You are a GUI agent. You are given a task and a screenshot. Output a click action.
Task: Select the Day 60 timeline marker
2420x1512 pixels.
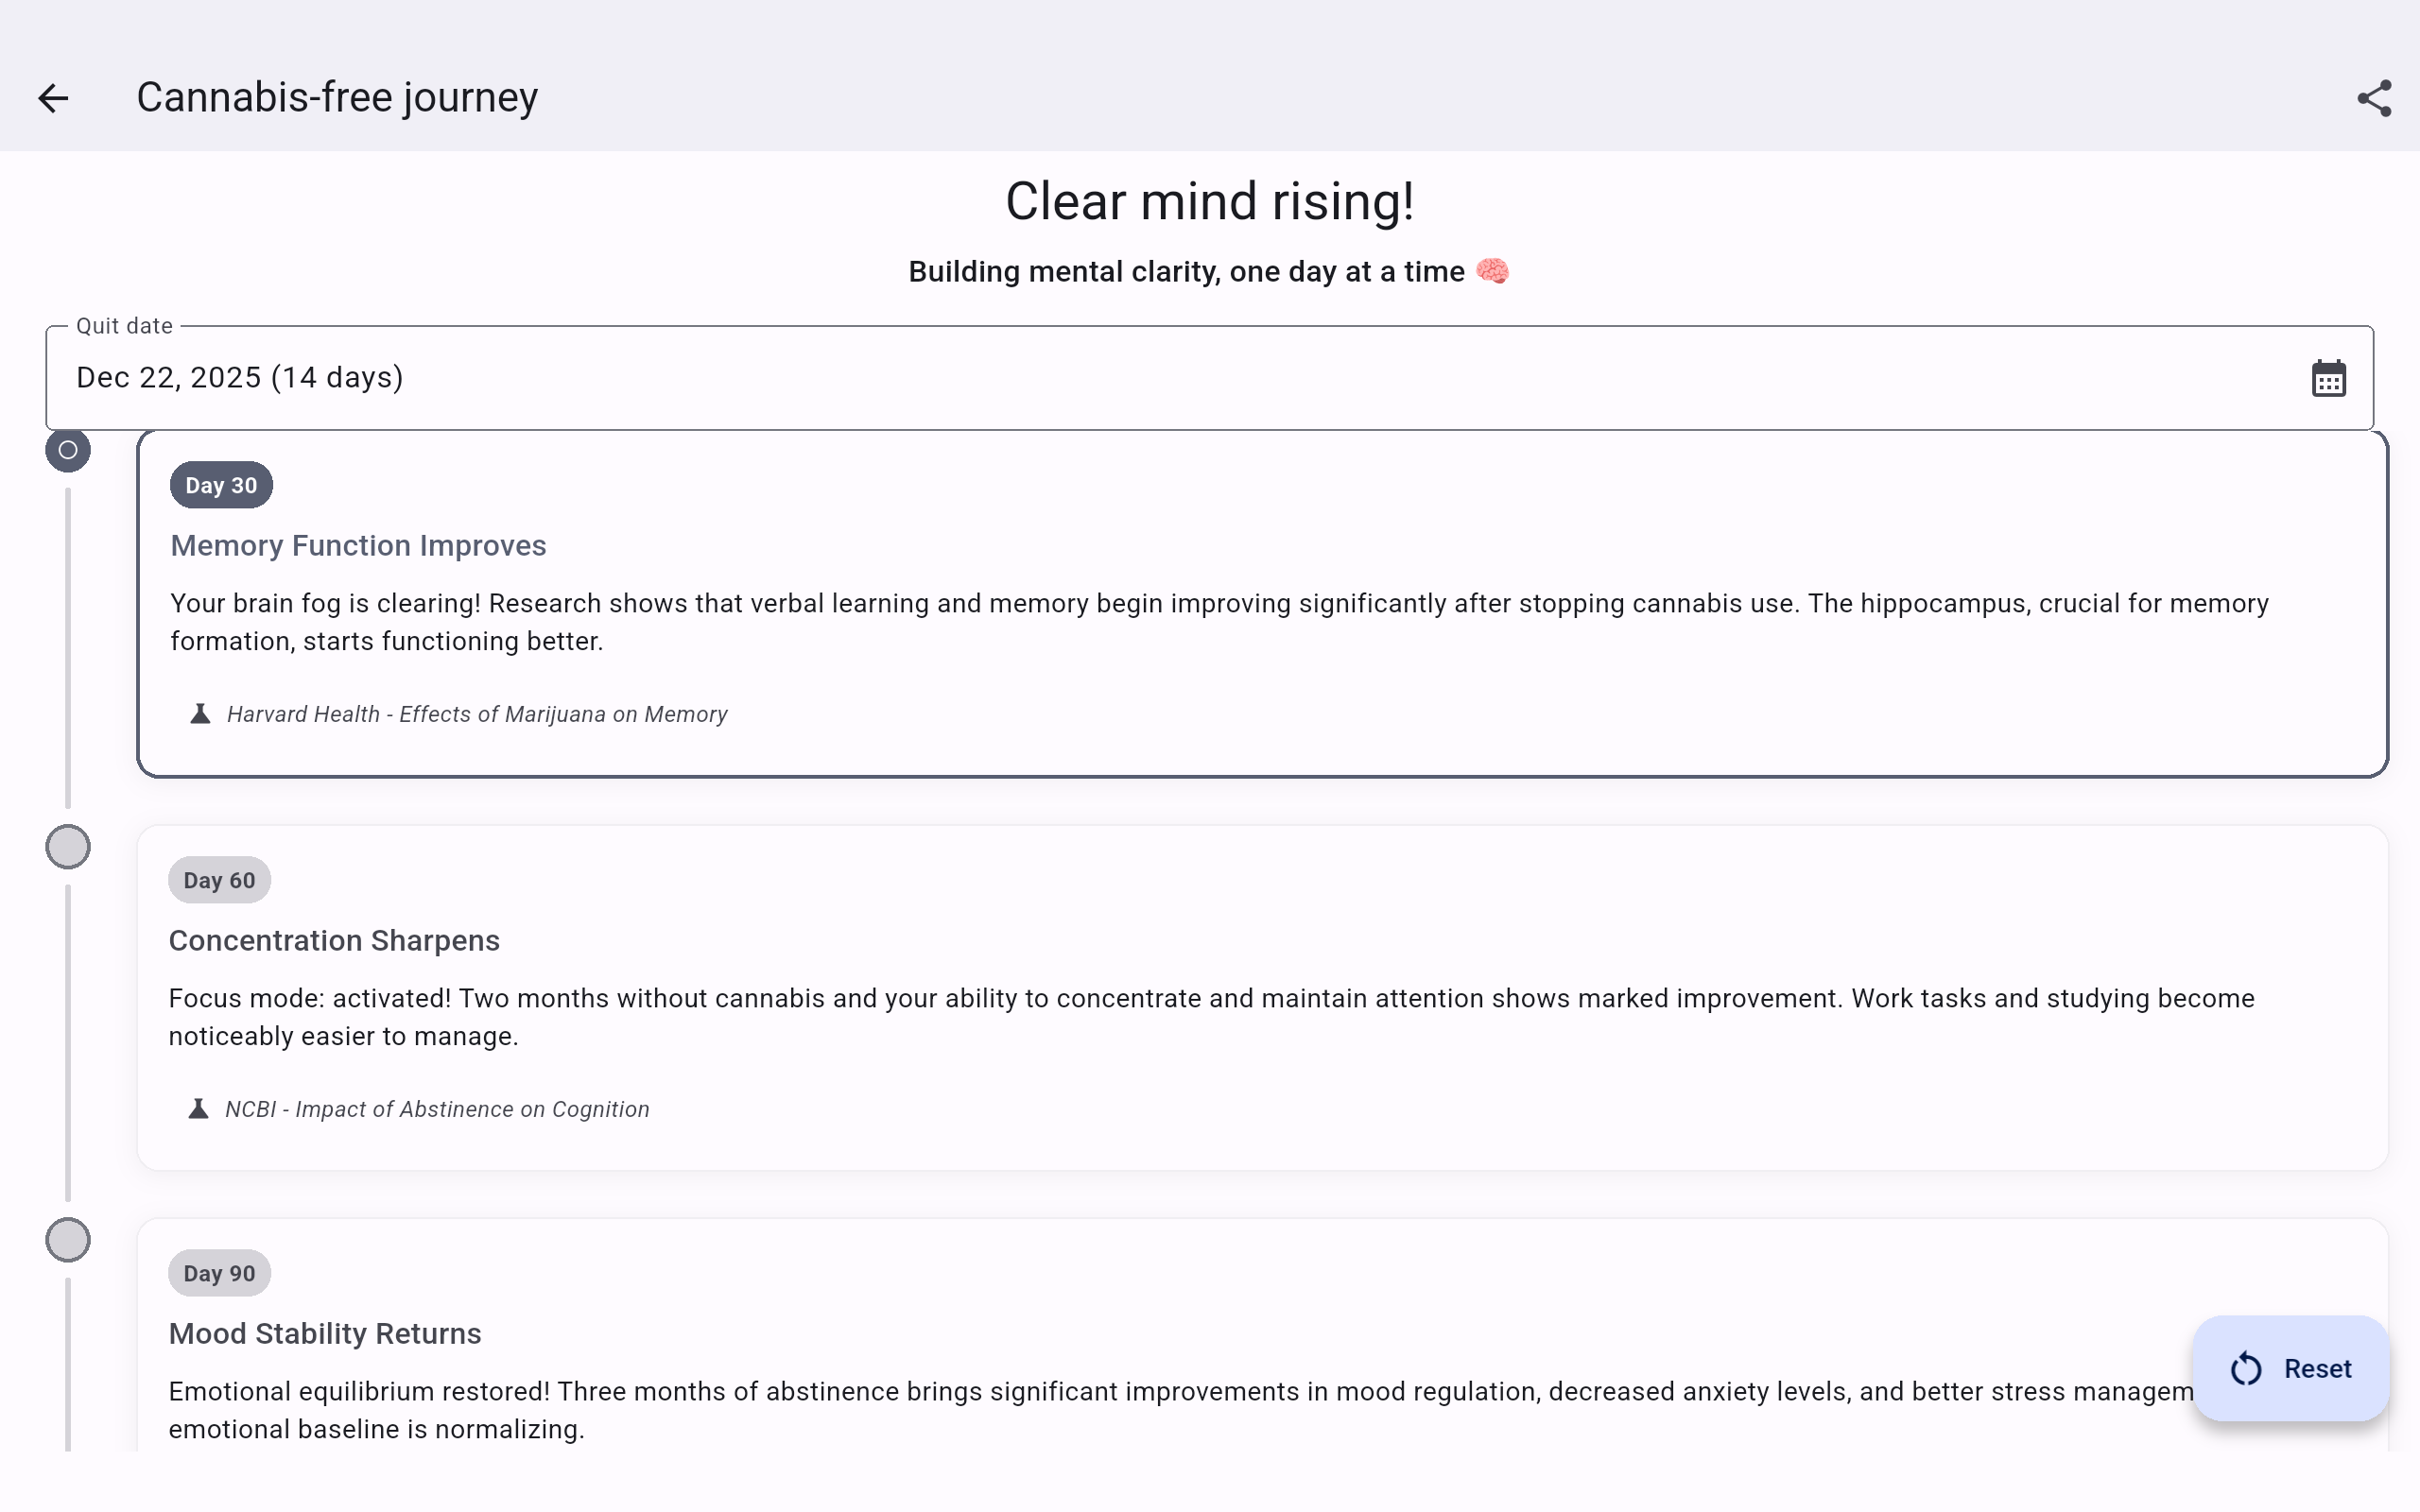[68, 847]
